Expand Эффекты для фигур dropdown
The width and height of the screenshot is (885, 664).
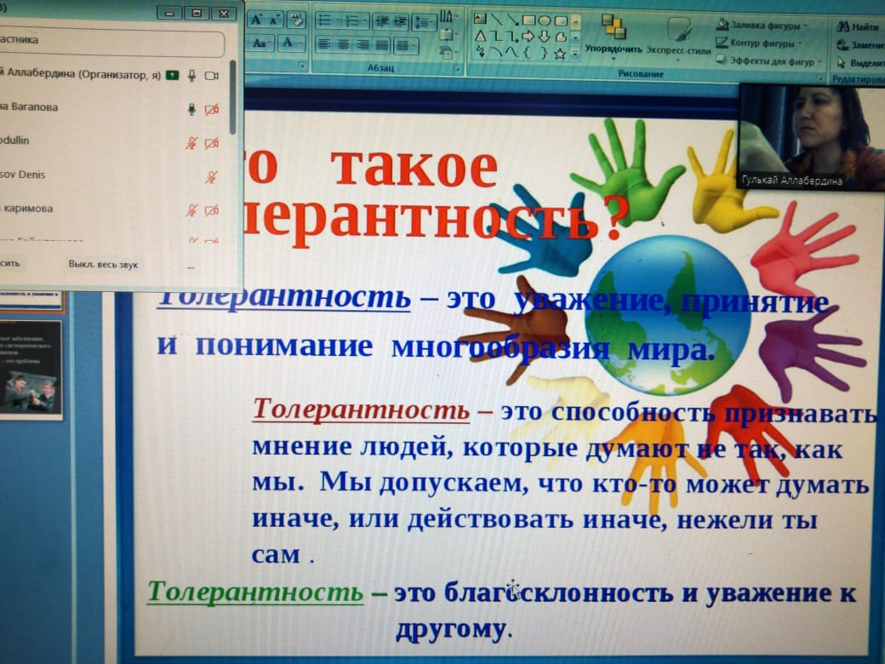click(769, 60)
